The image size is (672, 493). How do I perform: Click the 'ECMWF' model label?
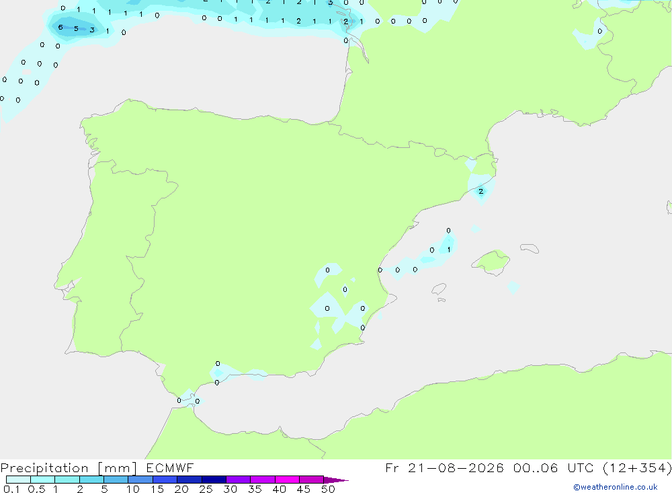[x=170, y=467]
